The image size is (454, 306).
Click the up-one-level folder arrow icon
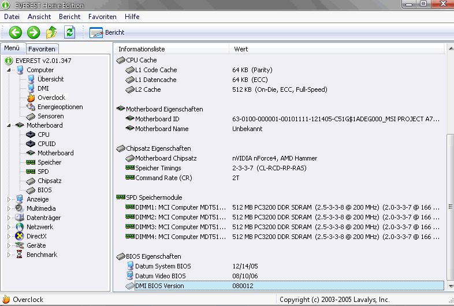[x=51, y=32]
